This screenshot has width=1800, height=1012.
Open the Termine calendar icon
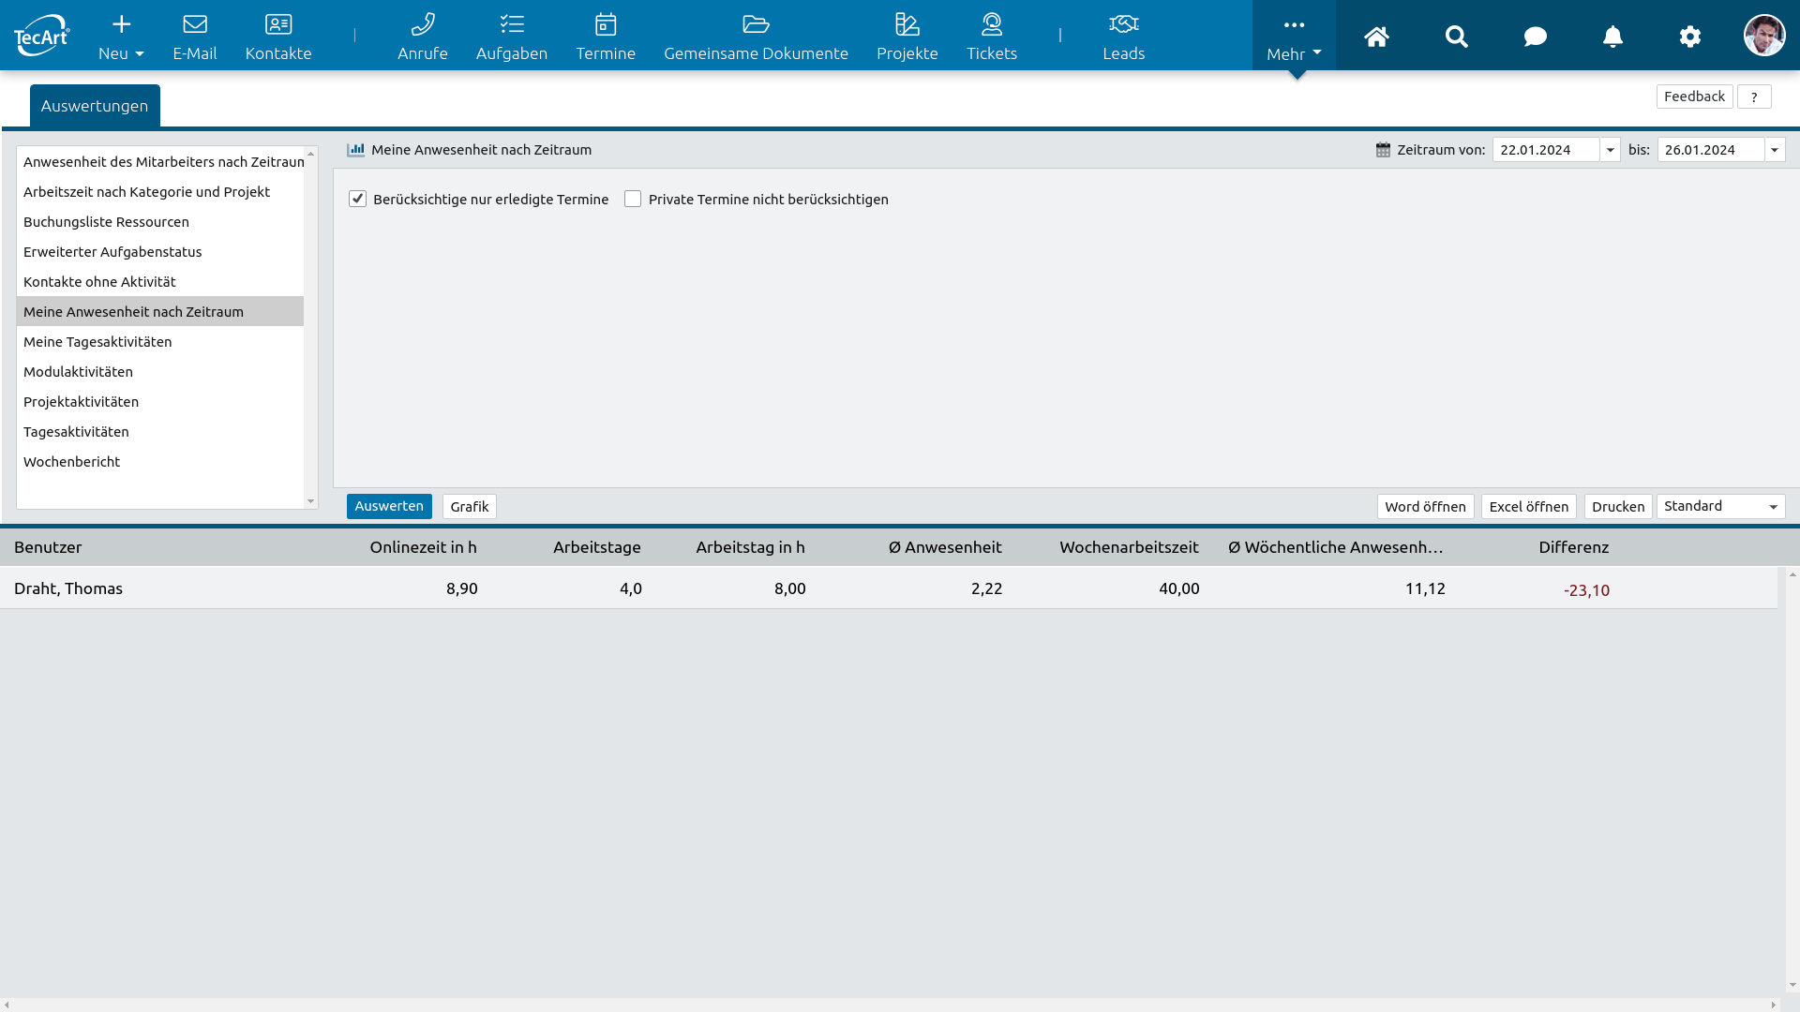pos(606,24)
